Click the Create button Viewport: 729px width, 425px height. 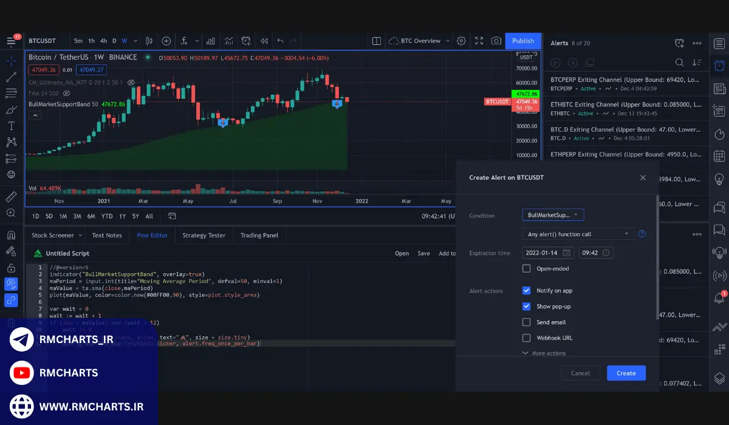point(626,373)
